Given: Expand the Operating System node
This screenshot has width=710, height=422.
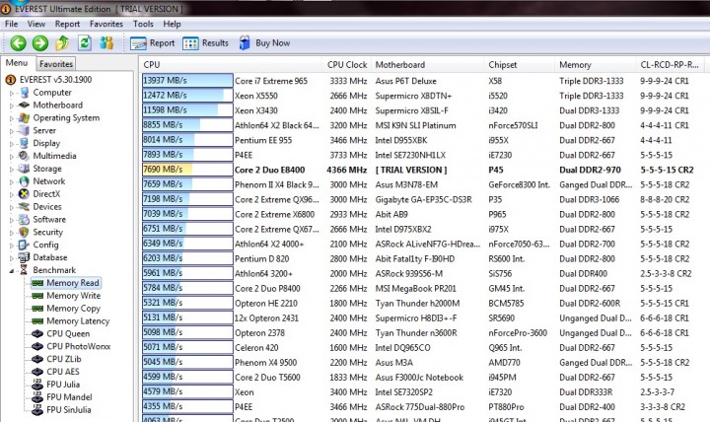Looking at the screenshot, I should click(x=12, y=118).
